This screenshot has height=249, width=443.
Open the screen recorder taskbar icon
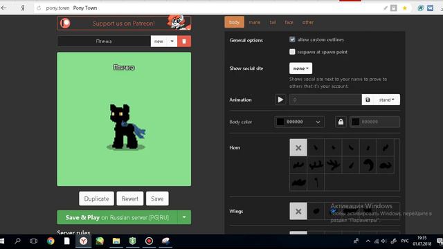149,241
